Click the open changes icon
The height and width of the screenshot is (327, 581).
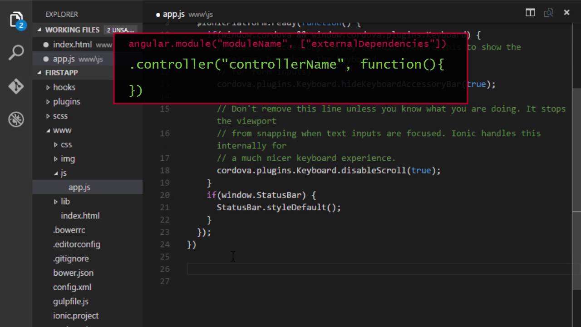coord(548,13)
